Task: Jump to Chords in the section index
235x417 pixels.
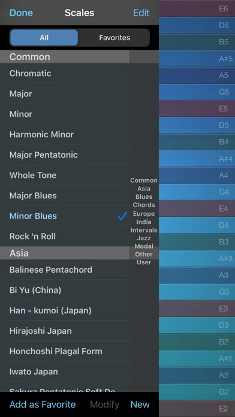Action: pos(144,205)
